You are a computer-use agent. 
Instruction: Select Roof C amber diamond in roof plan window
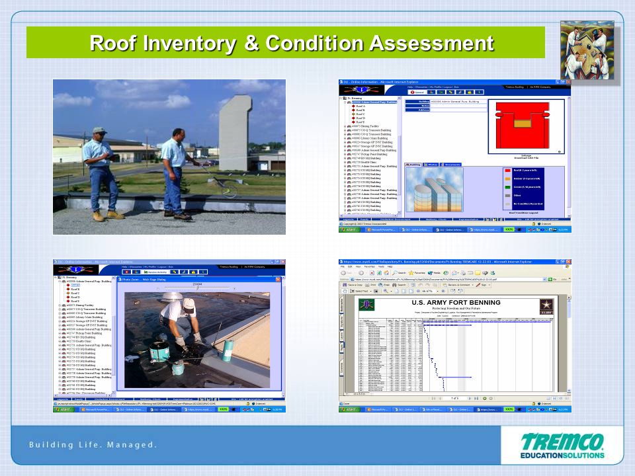tap(353, 114)
